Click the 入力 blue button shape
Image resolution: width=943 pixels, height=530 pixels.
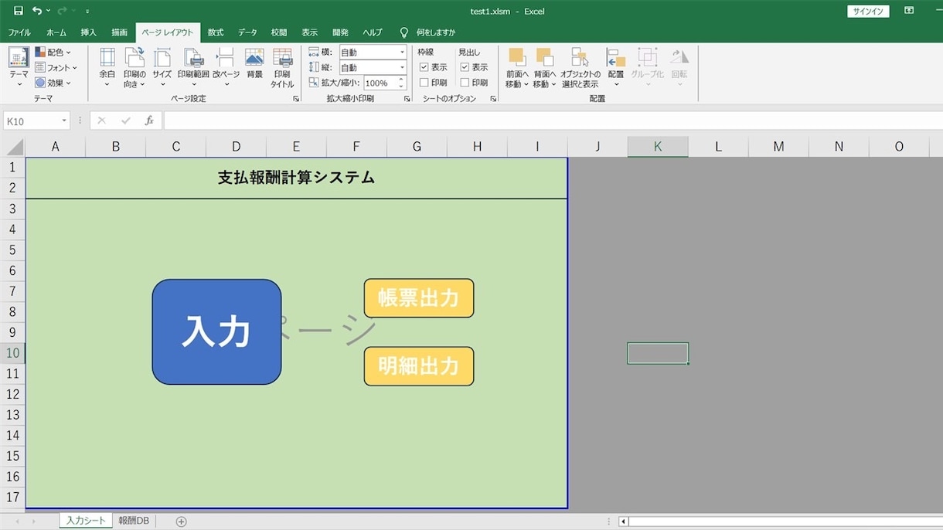coord(216,331)
